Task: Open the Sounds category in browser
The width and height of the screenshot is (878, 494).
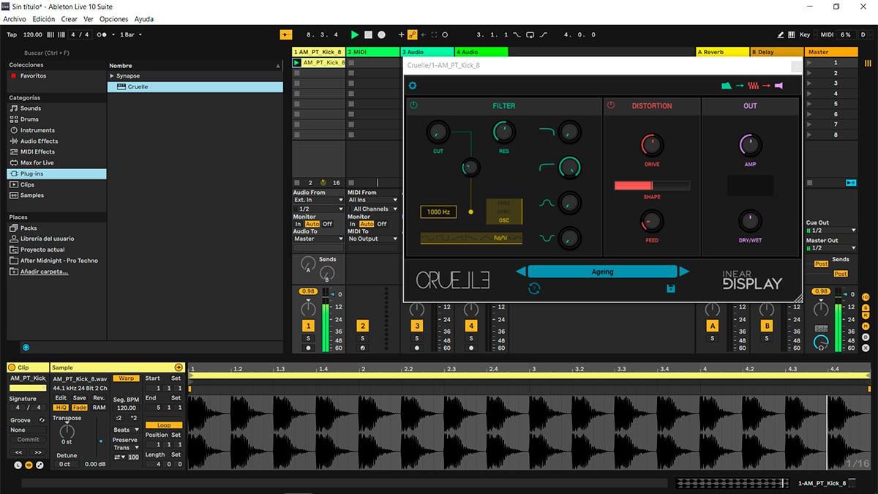Action: tap(31, 108)
